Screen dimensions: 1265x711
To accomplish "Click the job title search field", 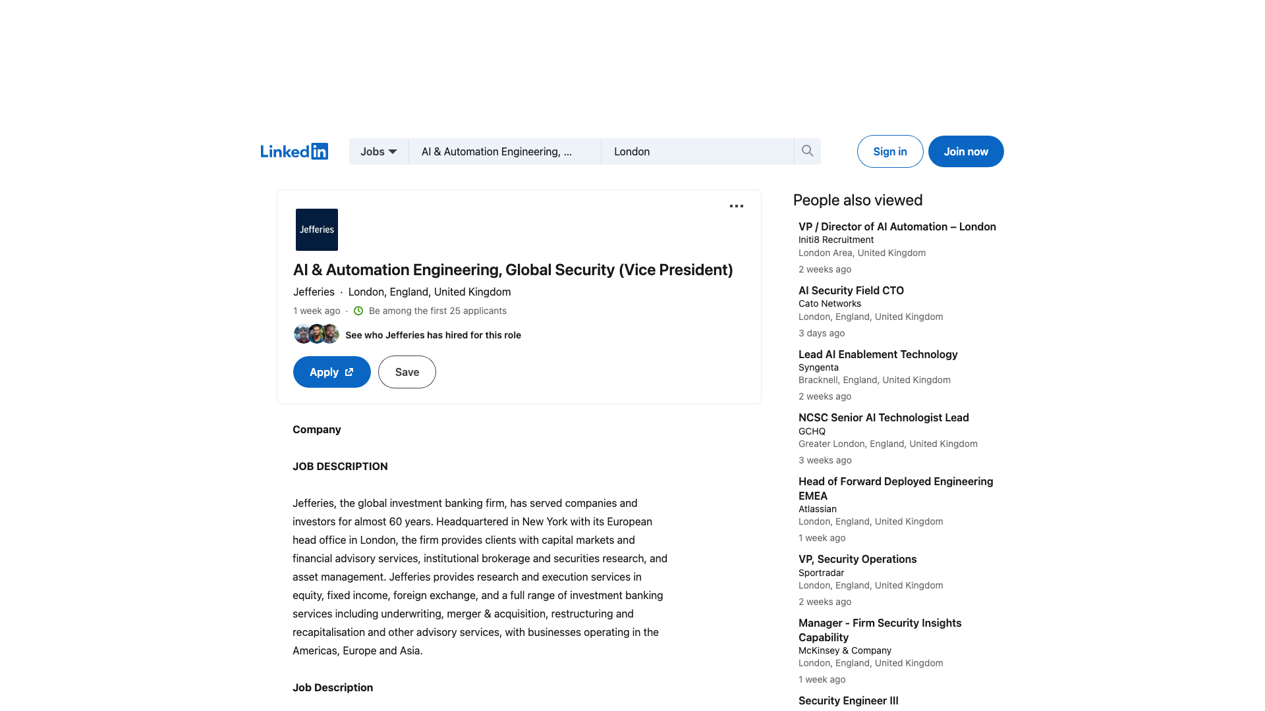I will [505, 151].
